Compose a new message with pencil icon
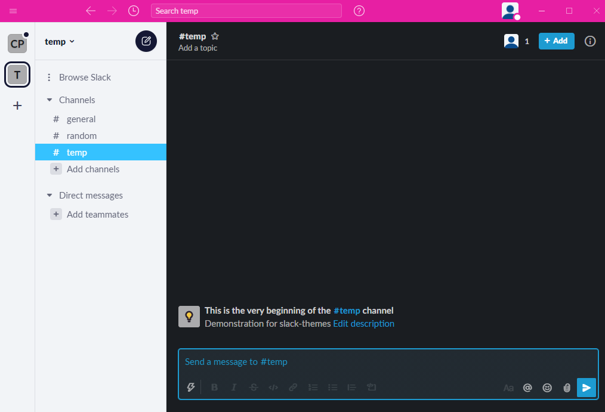This screenshot has height=412, width=605. tap(146, 41)
